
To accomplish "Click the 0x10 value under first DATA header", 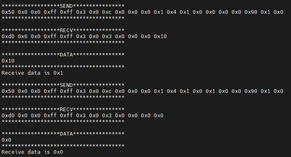I will pos(8,61).
